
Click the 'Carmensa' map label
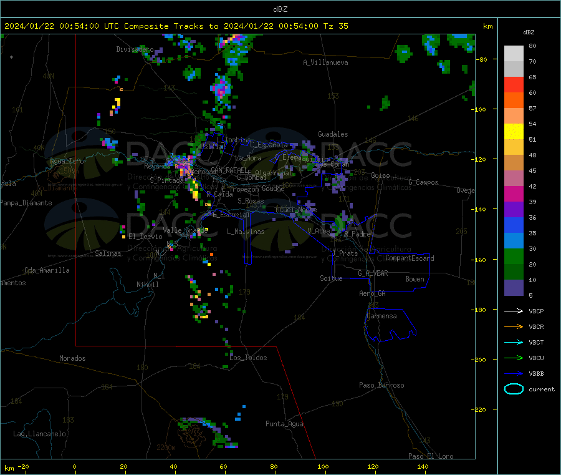coord(381,316)
